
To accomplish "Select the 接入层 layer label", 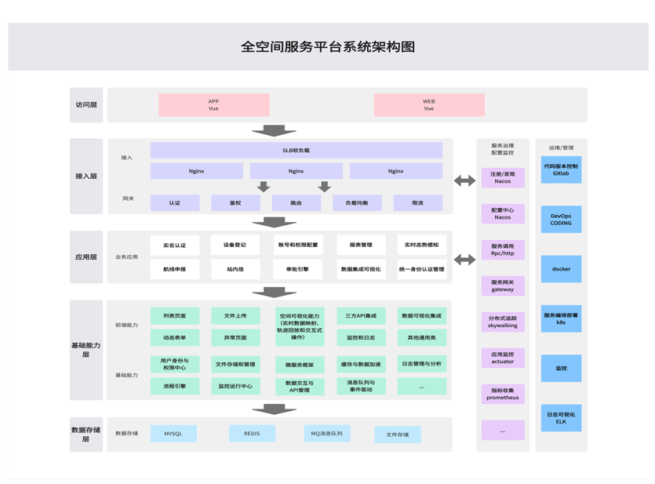I will click(86, 176).
